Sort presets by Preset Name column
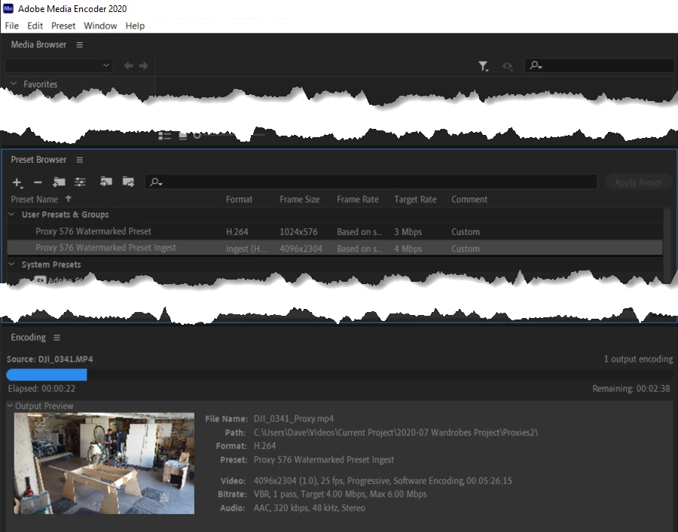Image resolution: width=678 pixels, height=532 pixels. pos(35,200)
